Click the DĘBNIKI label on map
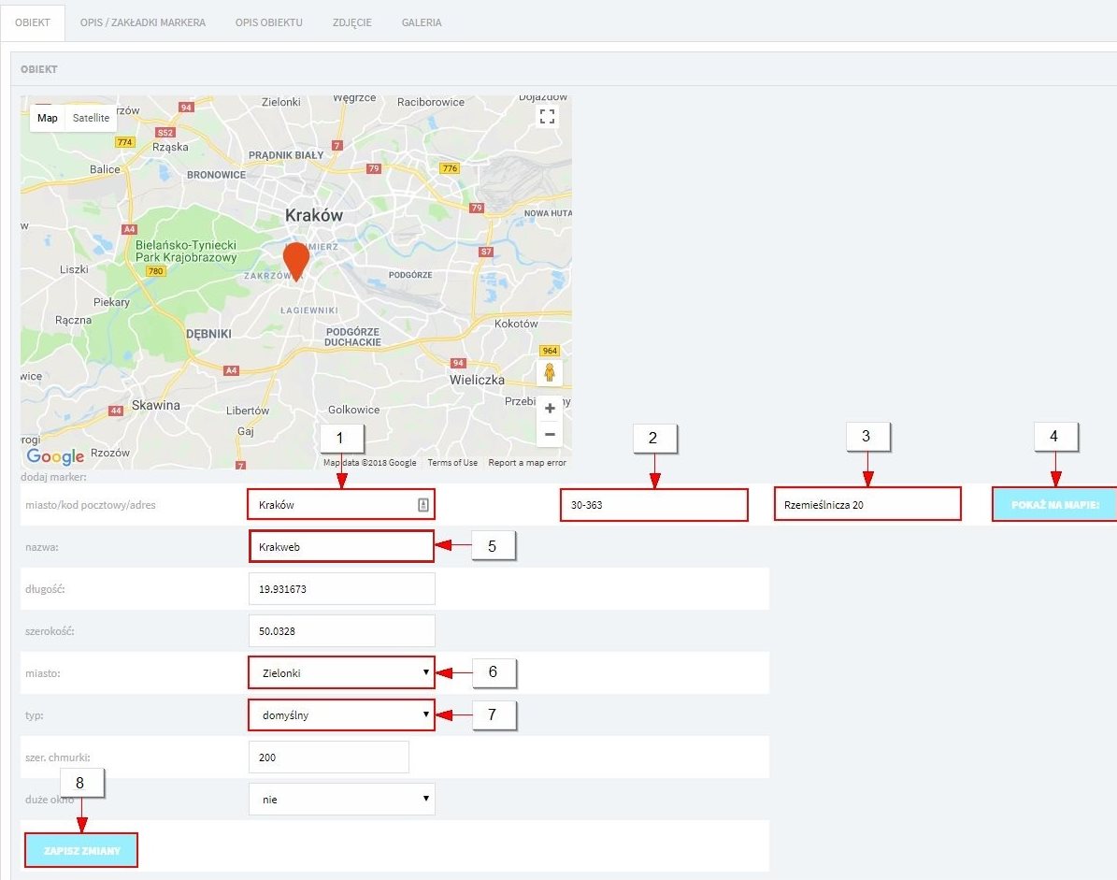The image size is (1117, 880). tap(208, 334)
